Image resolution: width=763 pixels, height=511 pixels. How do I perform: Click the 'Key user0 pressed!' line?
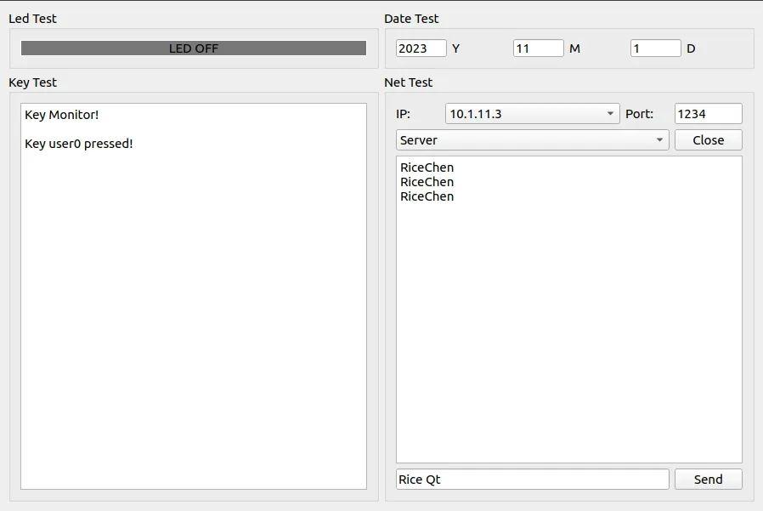tap(79, 144)
